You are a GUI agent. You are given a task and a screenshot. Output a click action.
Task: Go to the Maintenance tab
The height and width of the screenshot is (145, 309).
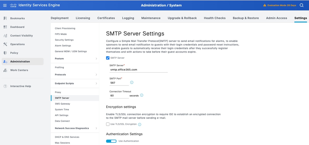151,18
